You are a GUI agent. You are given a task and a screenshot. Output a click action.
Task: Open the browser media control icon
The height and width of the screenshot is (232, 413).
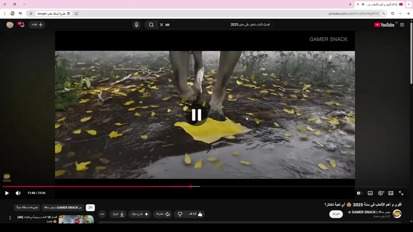tap(20, 14)
